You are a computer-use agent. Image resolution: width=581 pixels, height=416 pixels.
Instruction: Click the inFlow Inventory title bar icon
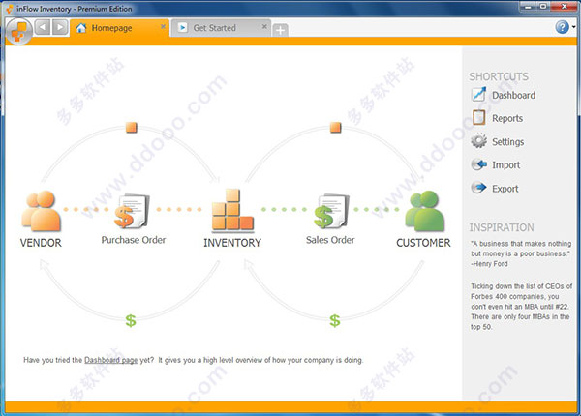(x=10, y=9)
